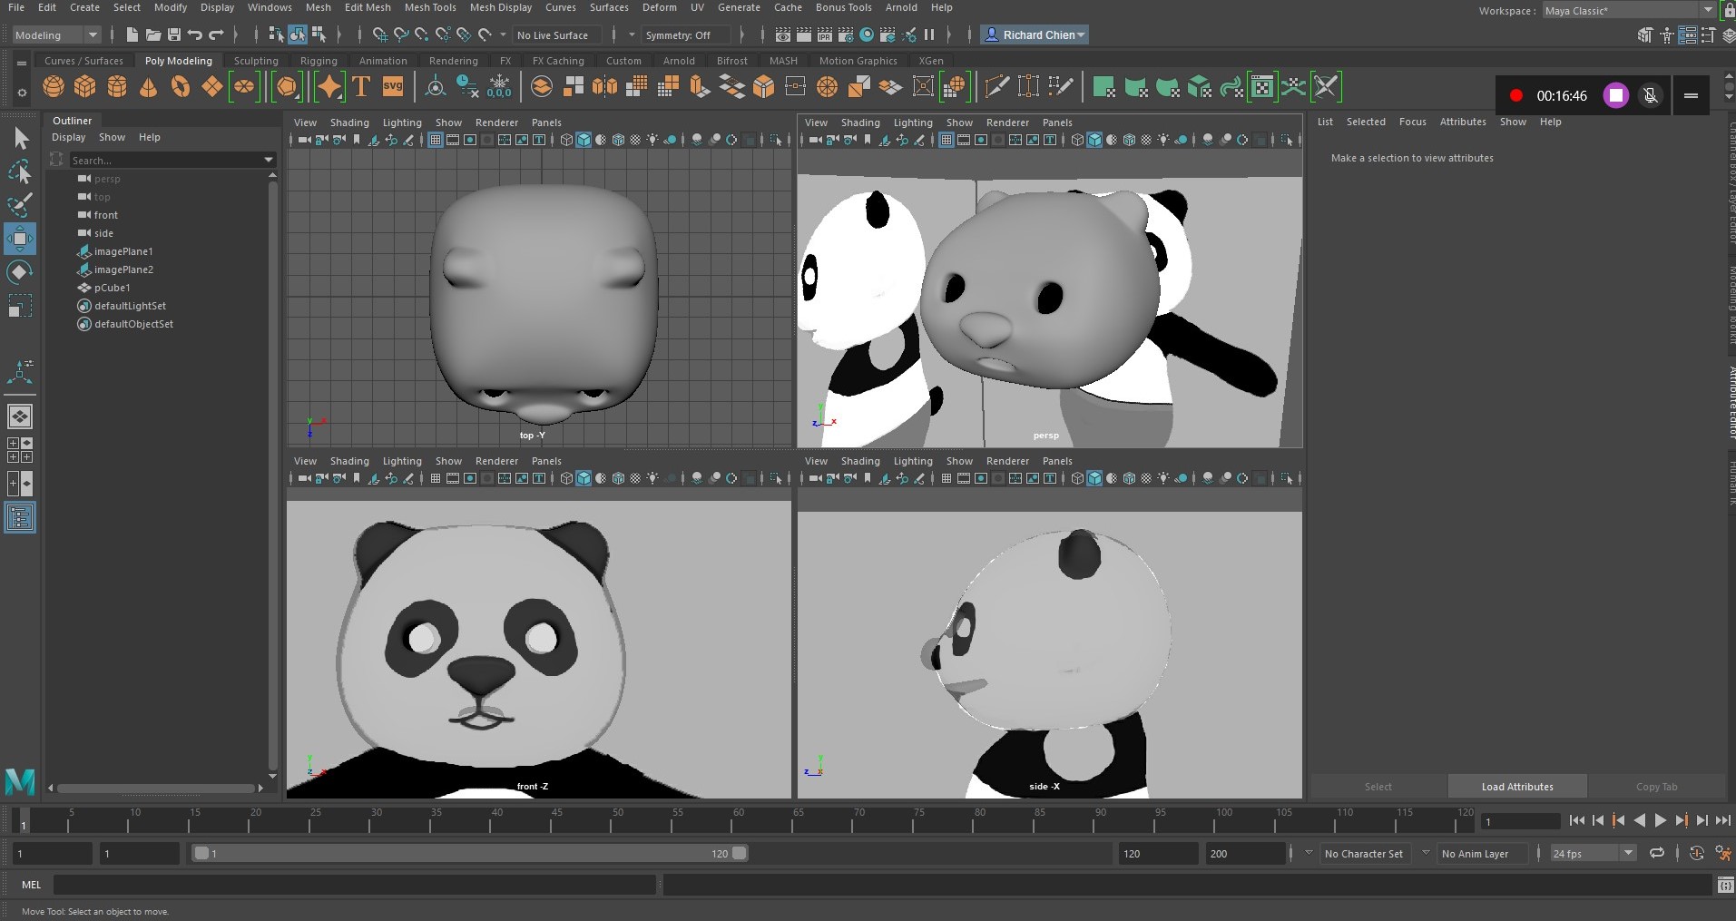The image size is (1736, 921).
Task: Click the polygon cone shelf icon
Action: coord(148,87)
